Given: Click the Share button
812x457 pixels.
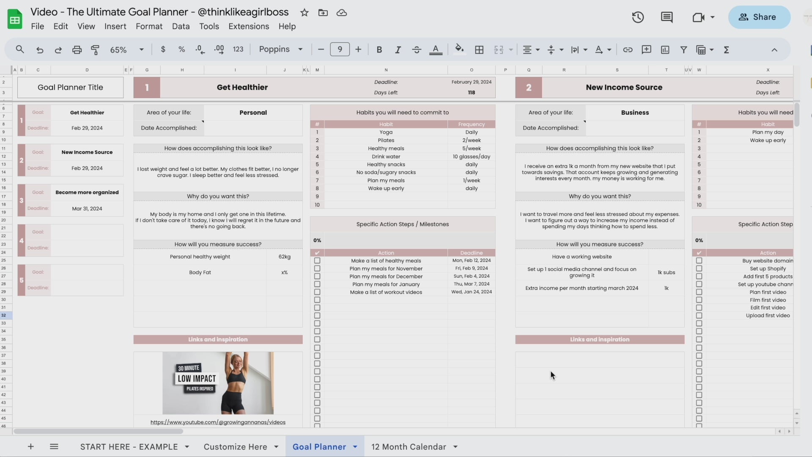Looking at the screenshot, I should 759,17.
